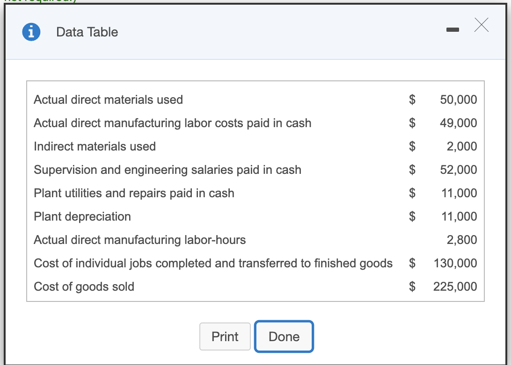Click the 2,000 indirect materials value
Viewport: 511px width, 365px height.
[x=461, y=146]
